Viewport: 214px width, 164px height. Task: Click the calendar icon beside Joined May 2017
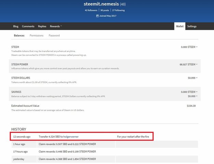click(97, 16)
